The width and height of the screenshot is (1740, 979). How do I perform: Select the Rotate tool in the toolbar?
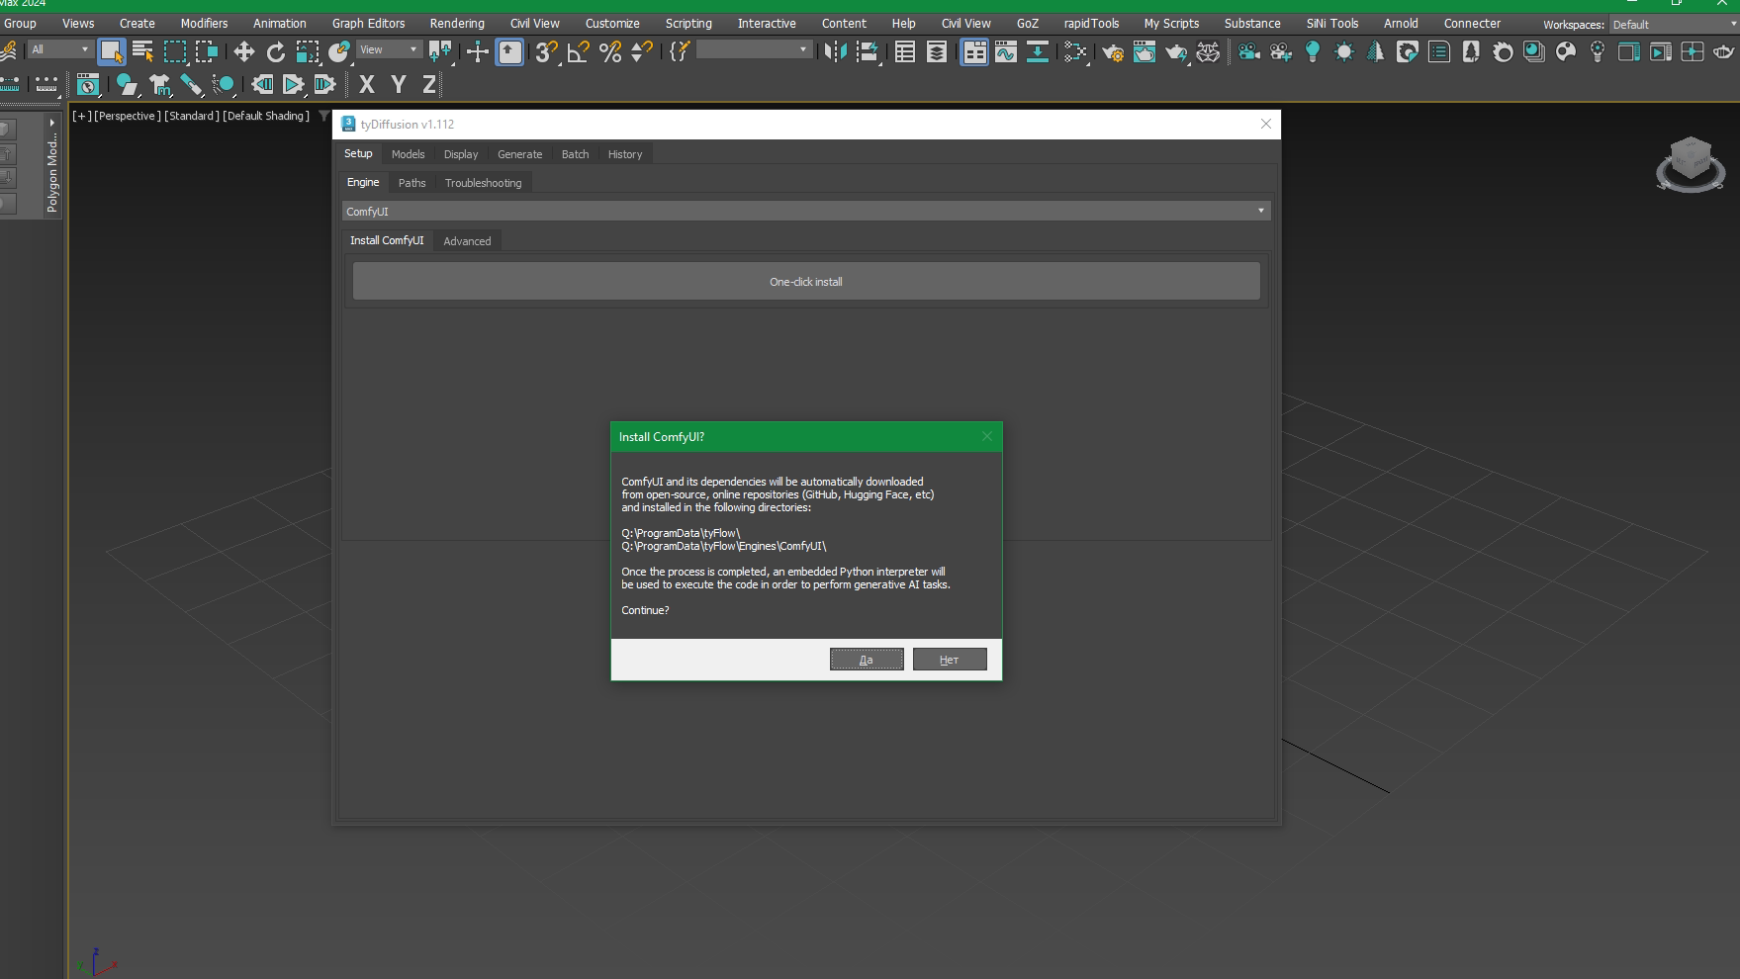pos(276,51)
